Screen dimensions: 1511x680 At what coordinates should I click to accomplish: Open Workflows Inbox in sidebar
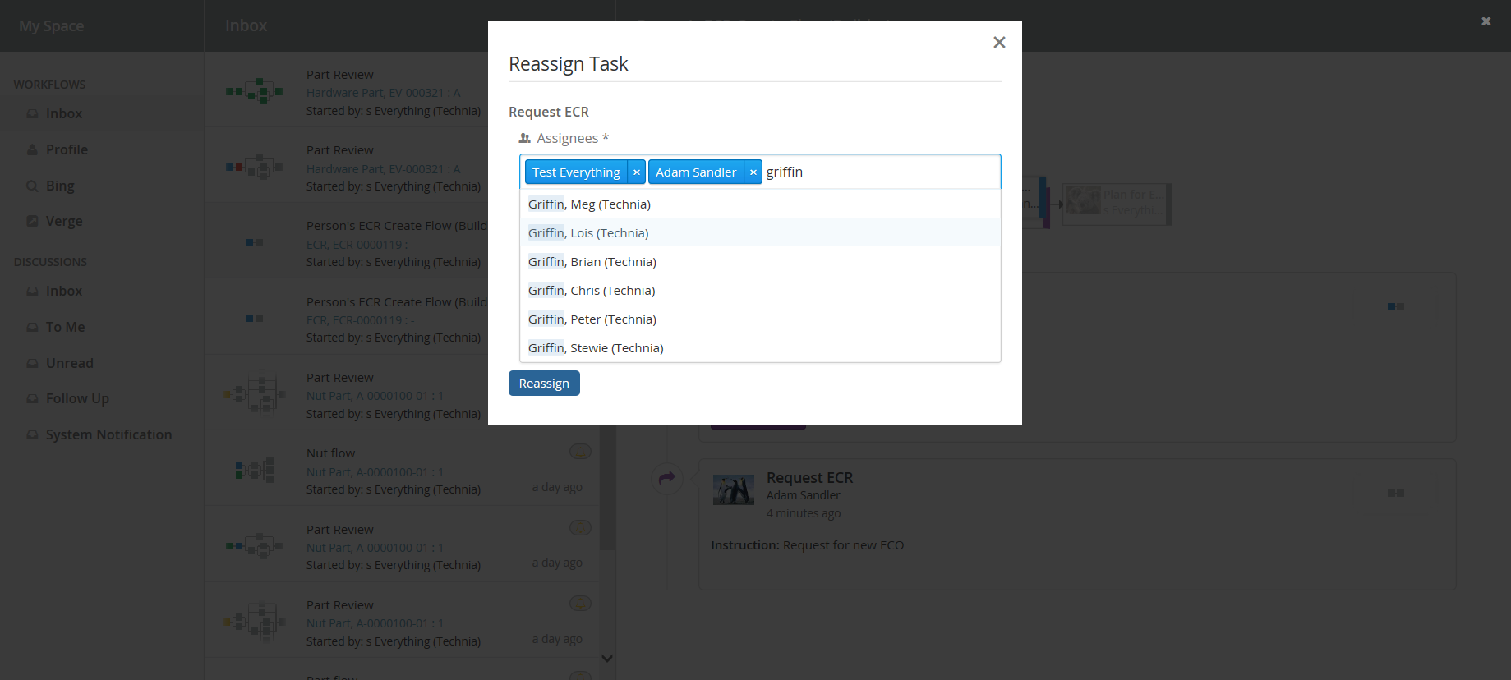[x=63, y=113]
